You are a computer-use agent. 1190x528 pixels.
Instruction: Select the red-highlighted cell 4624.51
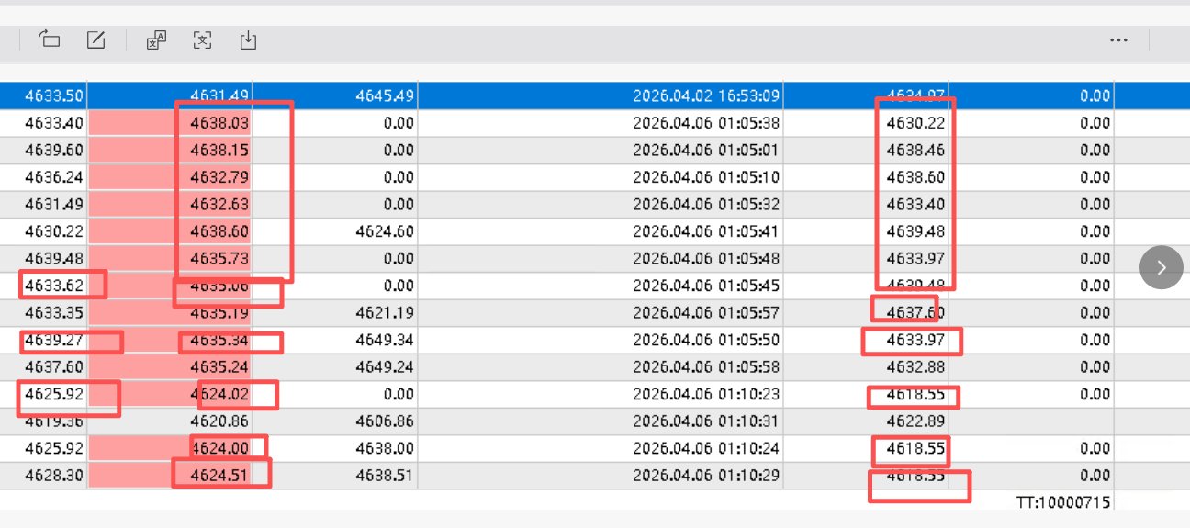(219, 477)
